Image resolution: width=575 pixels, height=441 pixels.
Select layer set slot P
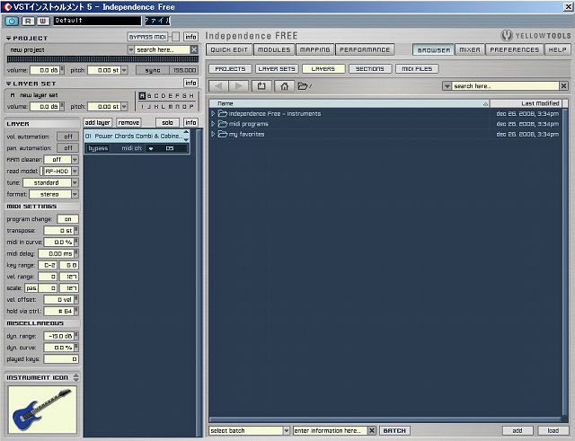point(191,107)
